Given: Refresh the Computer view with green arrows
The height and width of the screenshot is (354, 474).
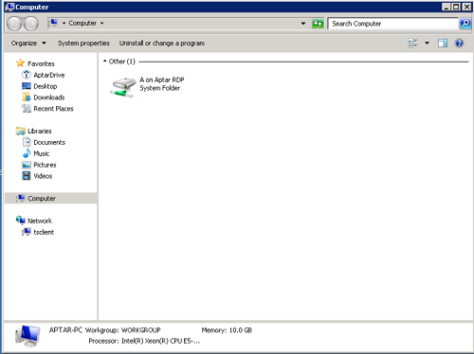Looking at the screenshot, I should [x=318, y=24].
